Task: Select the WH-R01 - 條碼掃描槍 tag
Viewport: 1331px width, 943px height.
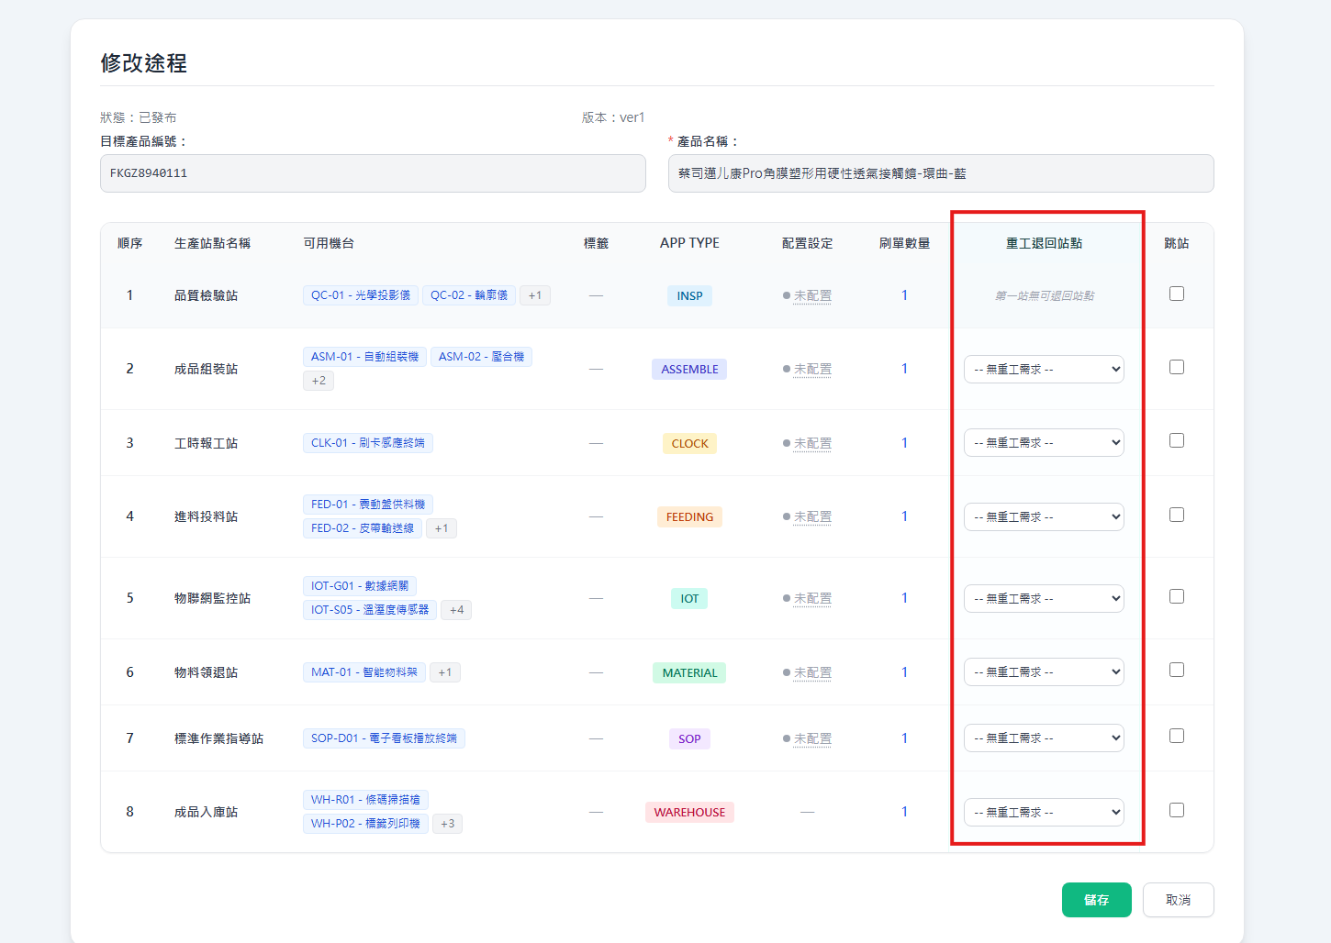Action: click(365, 800)
